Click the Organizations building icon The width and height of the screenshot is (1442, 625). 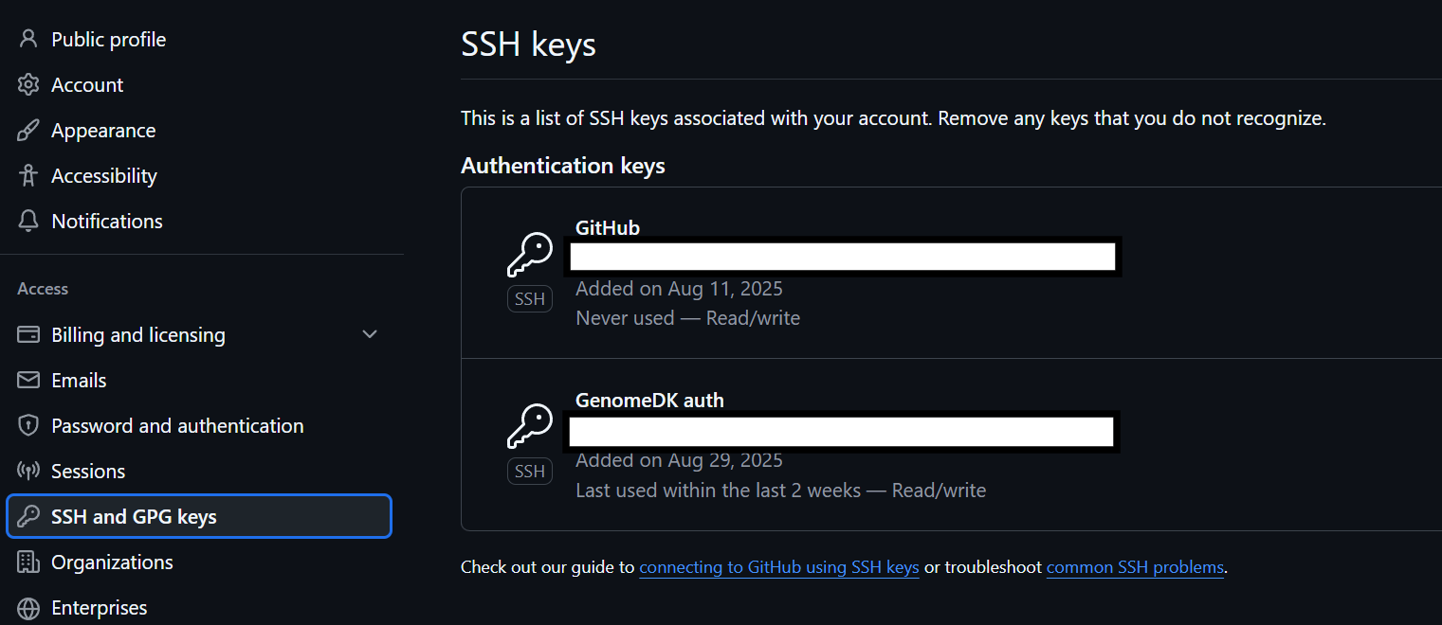28,562
